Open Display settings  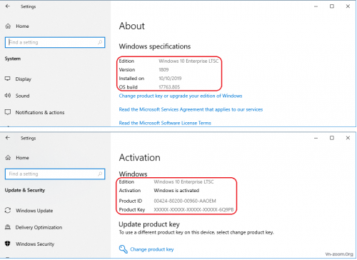coord(24,79)
